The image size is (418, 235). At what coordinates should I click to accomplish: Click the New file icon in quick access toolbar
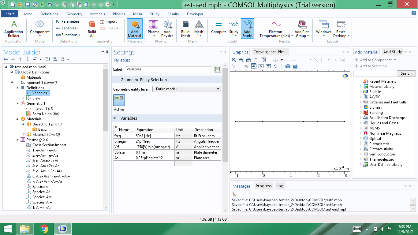(13, 5)
